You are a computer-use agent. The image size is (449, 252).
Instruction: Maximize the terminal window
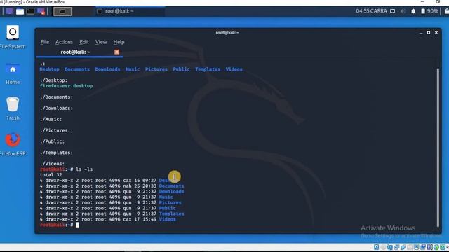click(x=429, y=33)
